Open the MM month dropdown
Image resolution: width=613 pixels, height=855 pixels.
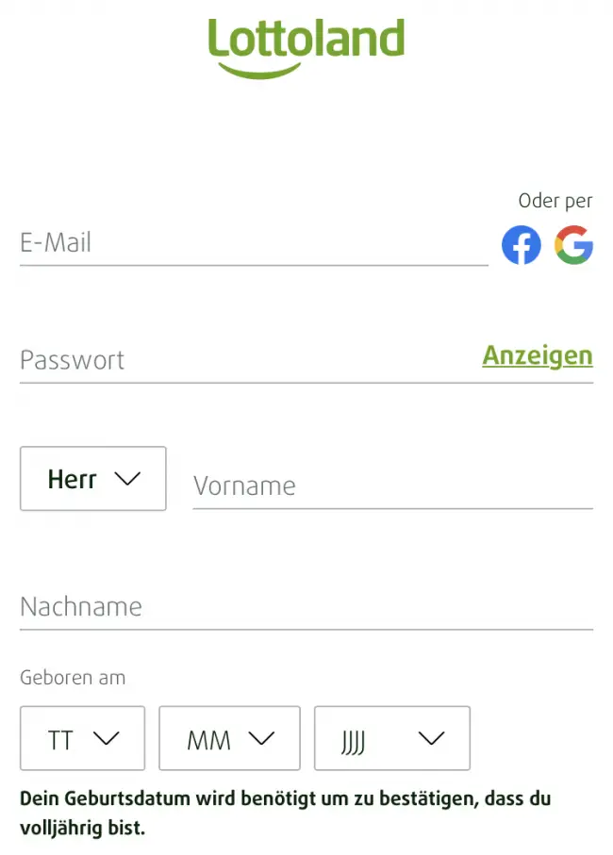pos(229,739)
